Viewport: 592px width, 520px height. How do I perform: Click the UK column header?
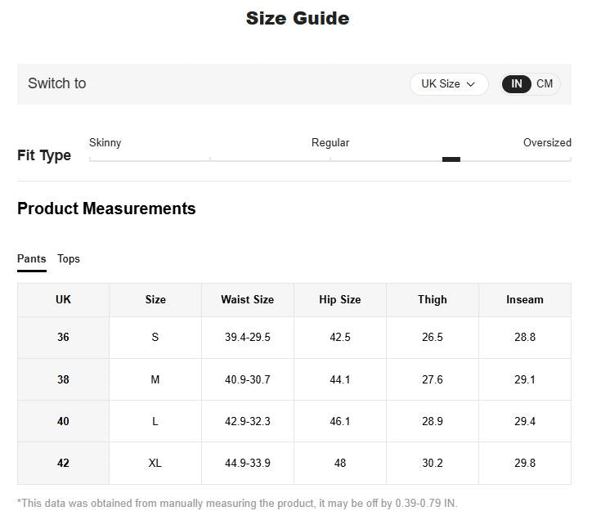tap(63, 300)
